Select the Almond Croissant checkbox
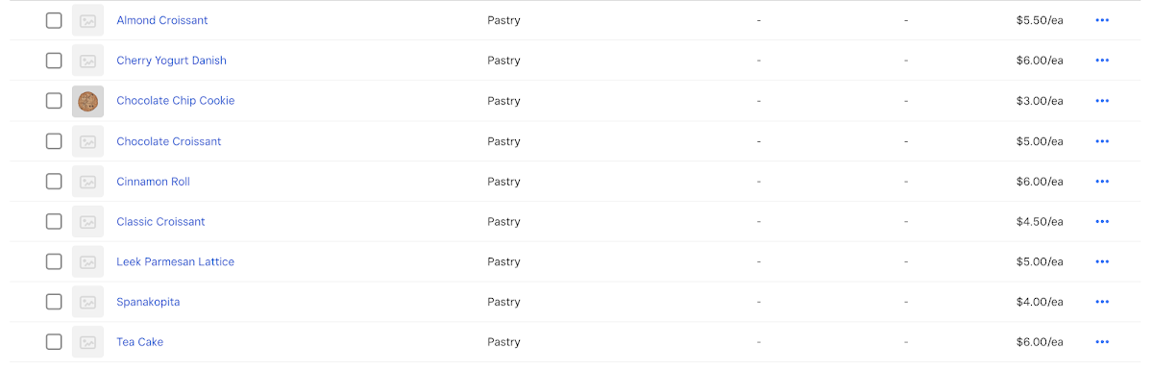This screenshot has width=1153, height=370. [54, 20]
